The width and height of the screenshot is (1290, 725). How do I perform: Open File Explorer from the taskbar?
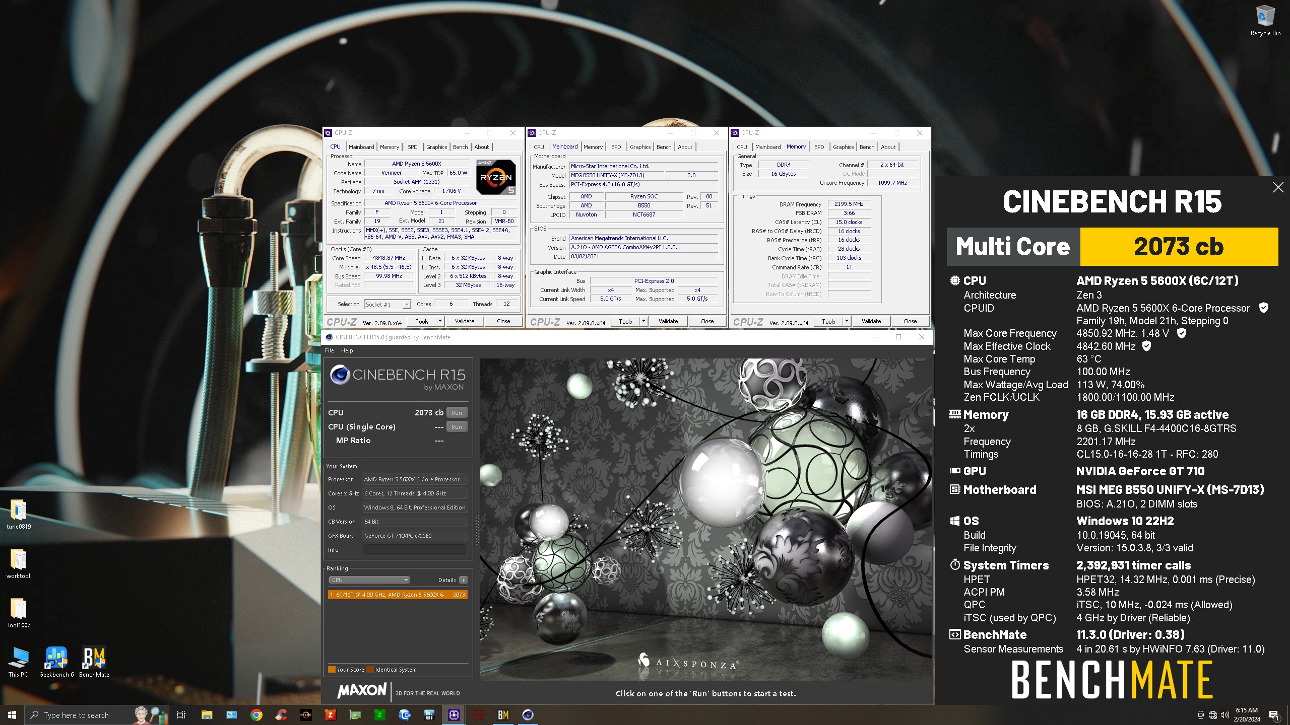click(207, 715)
